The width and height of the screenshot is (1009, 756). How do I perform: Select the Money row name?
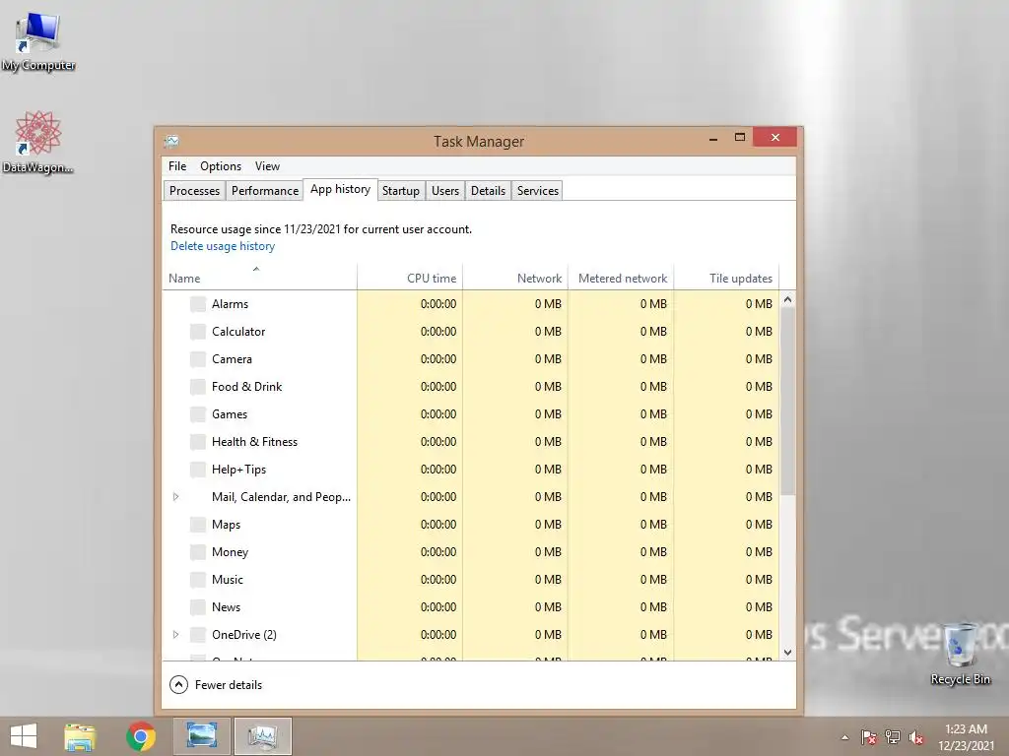[x=230, y=552]
